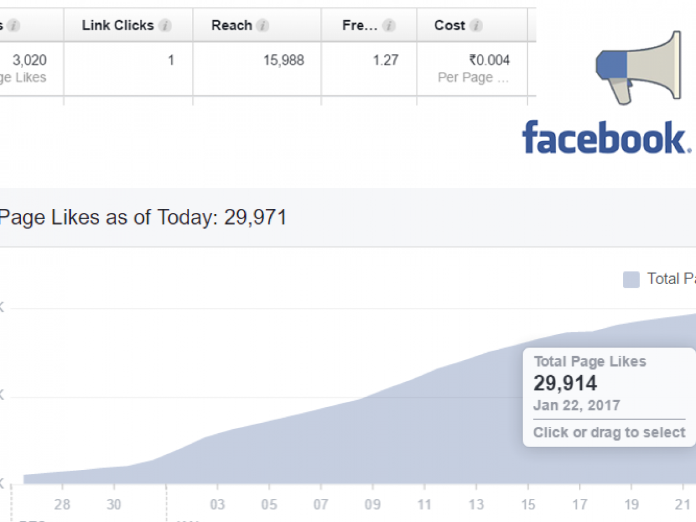Click the 3,020 page likes result
Viewport: 696px width, 522px height.
point(29,60)
